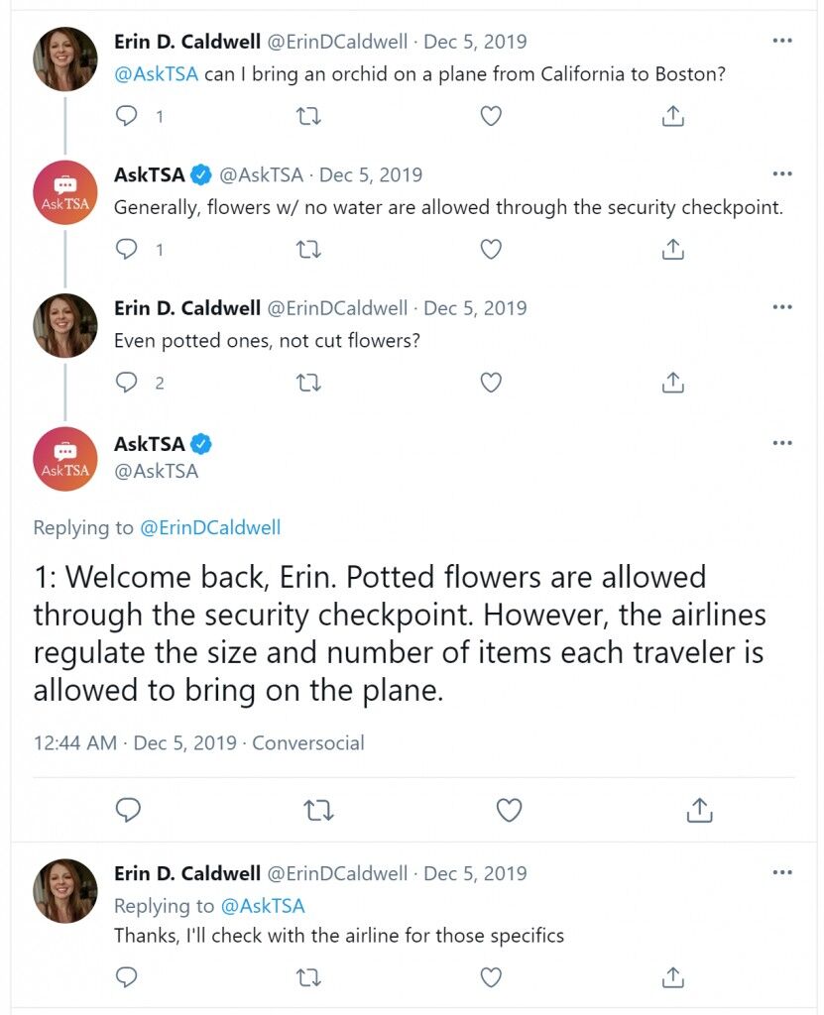
Task: Open more options on Erin's first tweet
Action: (782, 41)
